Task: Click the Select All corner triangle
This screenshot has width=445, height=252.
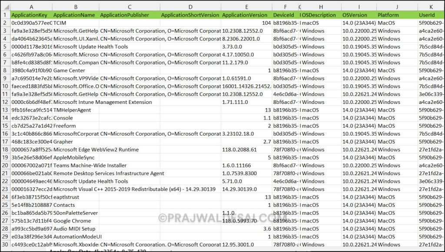Action: [5, 7]
